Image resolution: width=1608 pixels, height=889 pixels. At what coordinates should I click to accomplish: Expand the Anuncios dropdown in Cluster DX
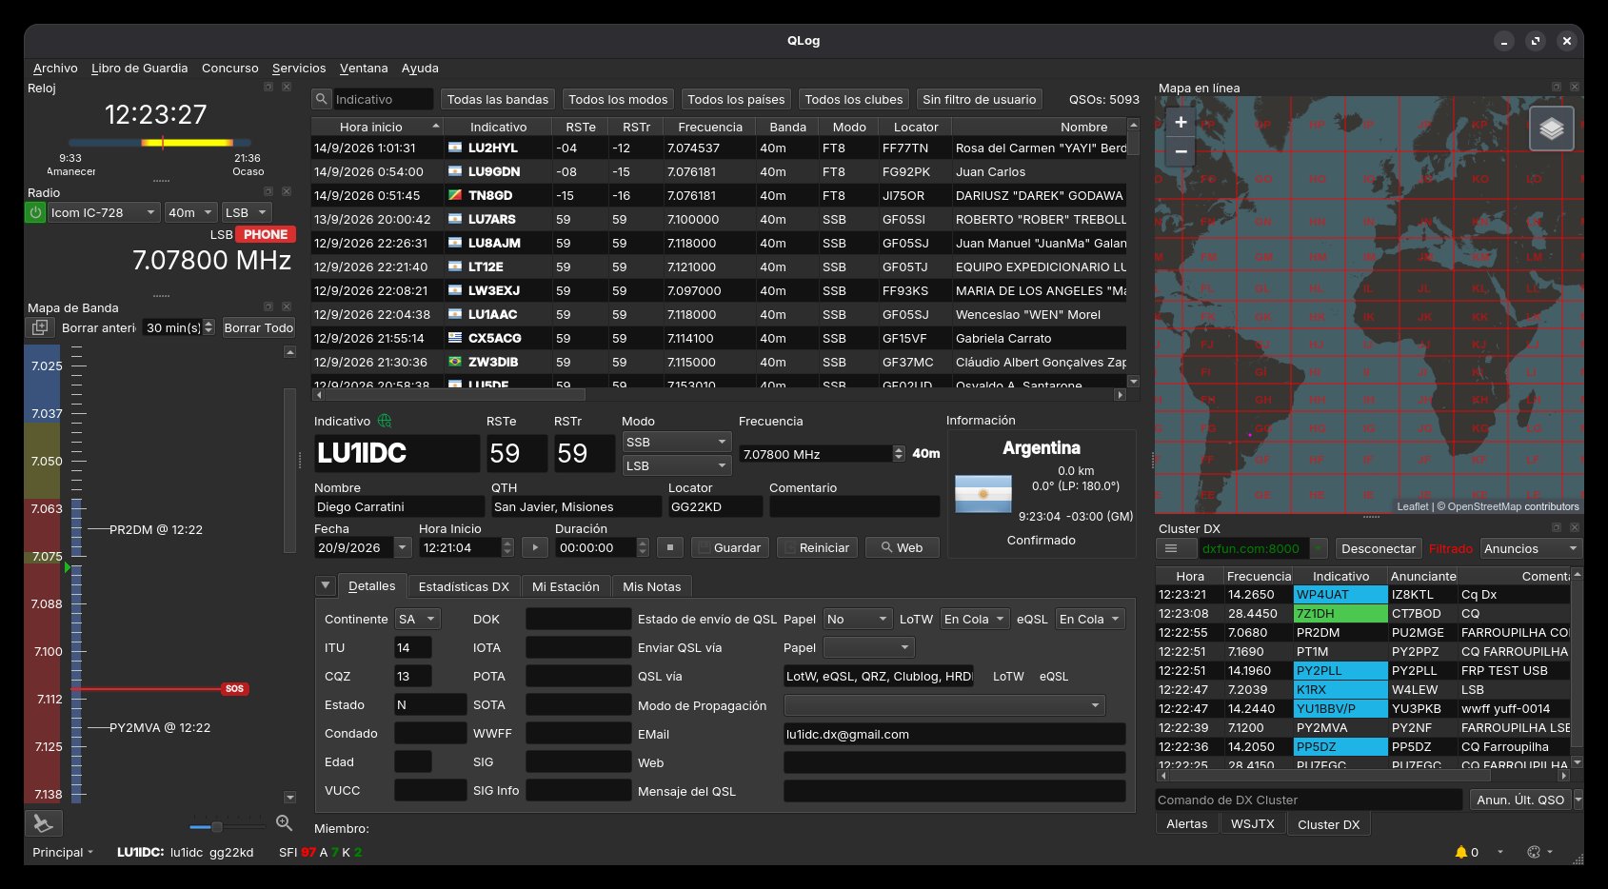(x=1531, y=548)
